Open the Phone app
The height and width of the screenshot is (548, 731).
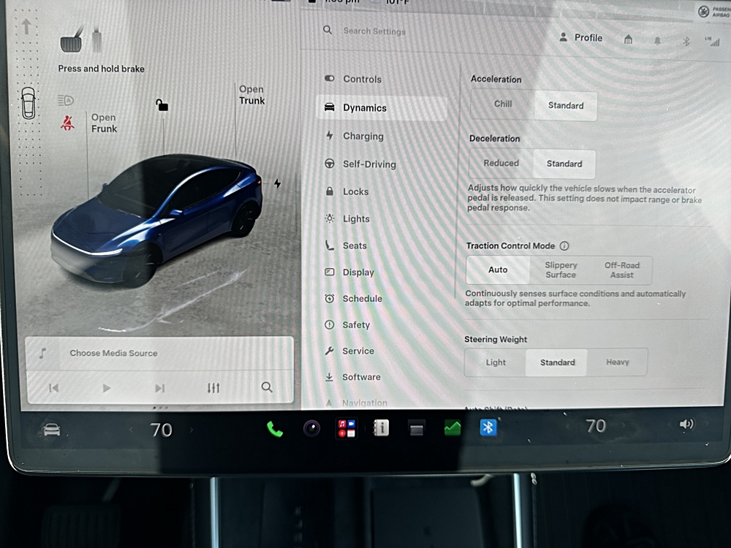pos(275,429)
